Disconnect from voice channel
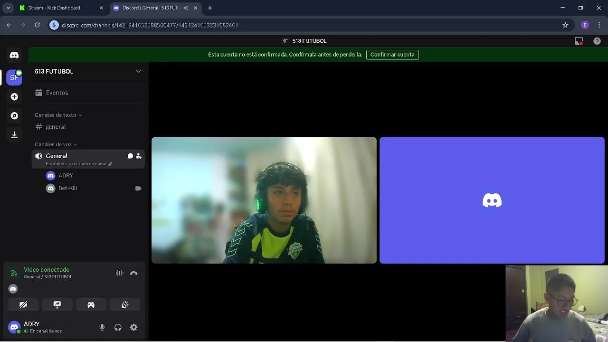Viewport: 608px width, 342px height. coord(134,273)
